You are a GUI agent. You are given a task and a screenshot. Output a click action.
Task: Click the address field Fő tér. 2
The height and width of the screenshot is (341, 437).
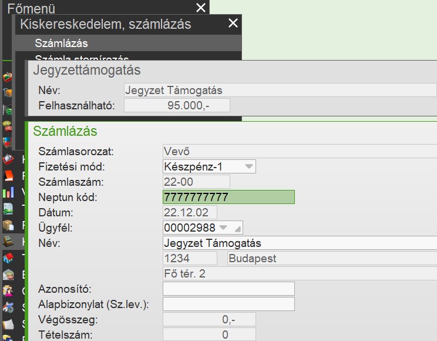[x=300, y=273]
